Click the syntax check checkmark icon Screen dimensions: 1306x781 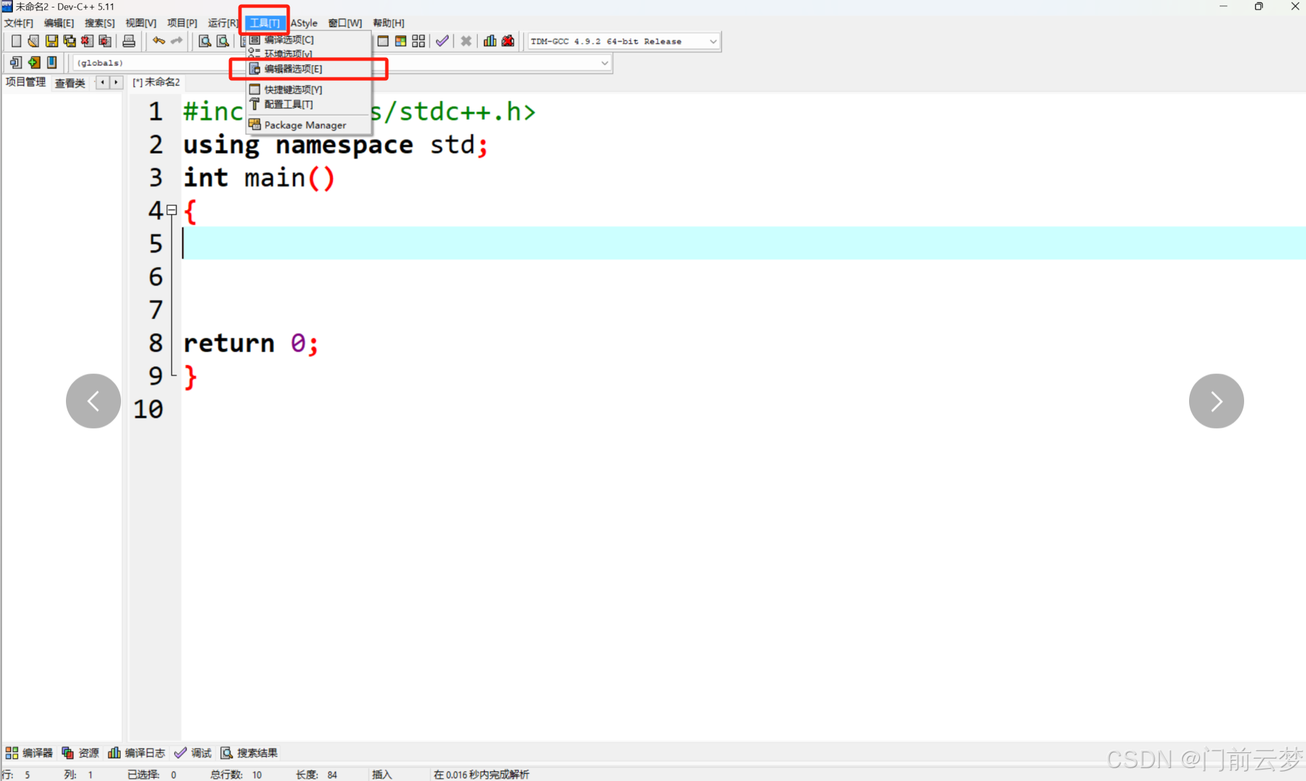pyautogui.click(x=443, y=41)
